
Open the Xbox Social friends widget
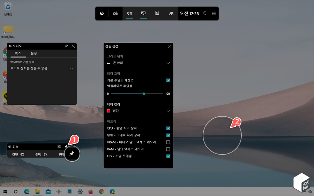pyautogui.click(x=171, y=13)
